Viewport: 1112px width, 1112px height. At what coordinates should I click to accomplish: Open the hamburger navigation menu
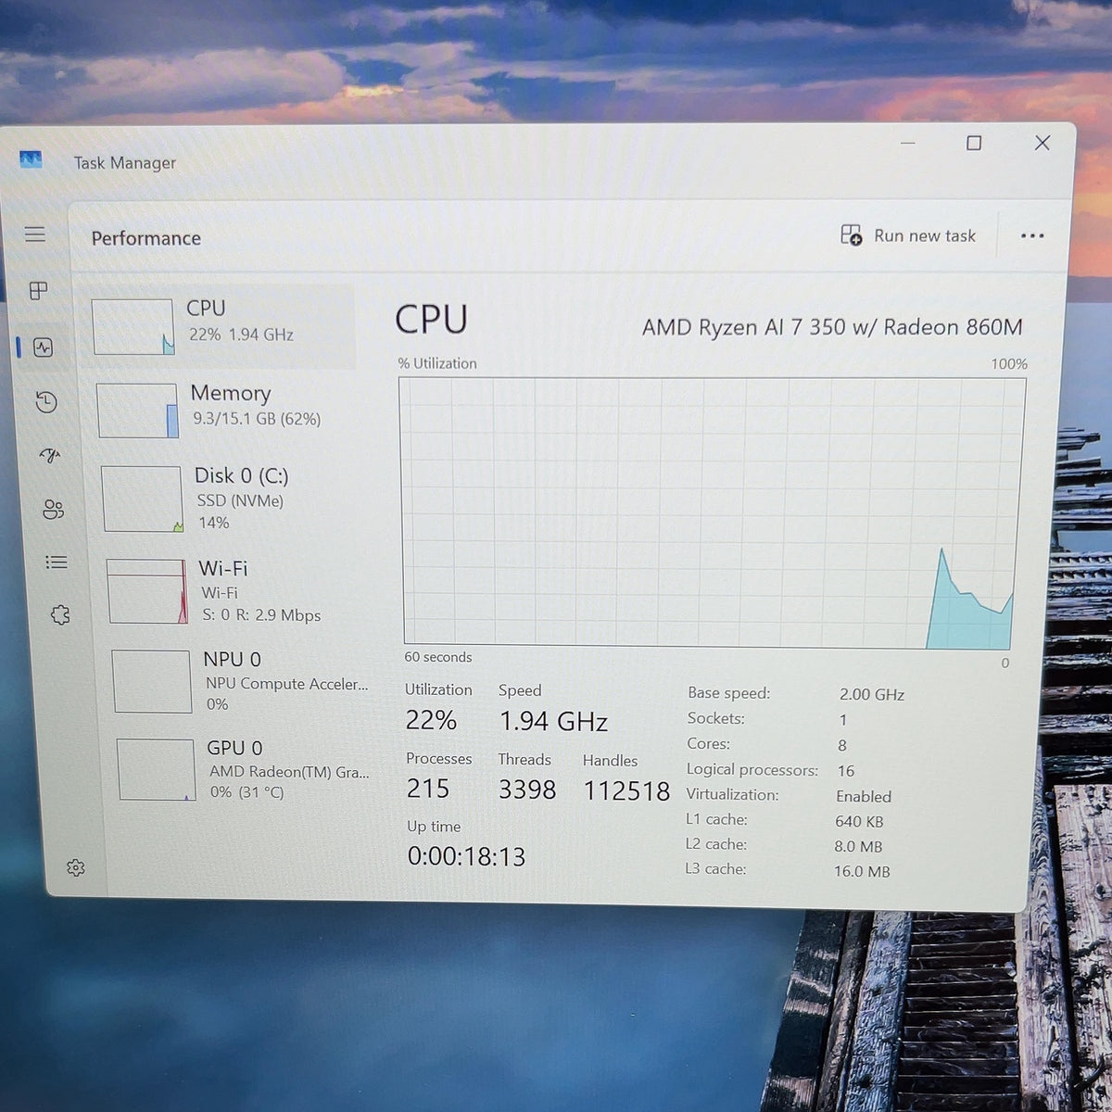click(35, 234)
